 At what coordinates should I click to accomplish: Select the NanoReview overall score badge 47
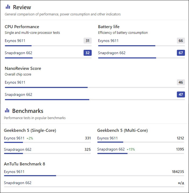[181, 94]
